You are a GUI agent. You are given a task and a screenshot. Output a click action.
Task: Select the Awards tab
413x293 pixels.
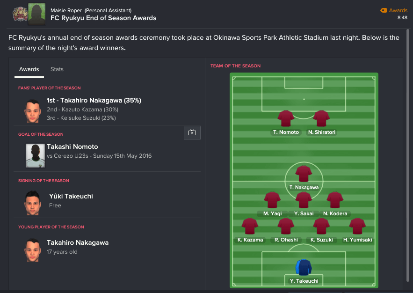[29, 69]
